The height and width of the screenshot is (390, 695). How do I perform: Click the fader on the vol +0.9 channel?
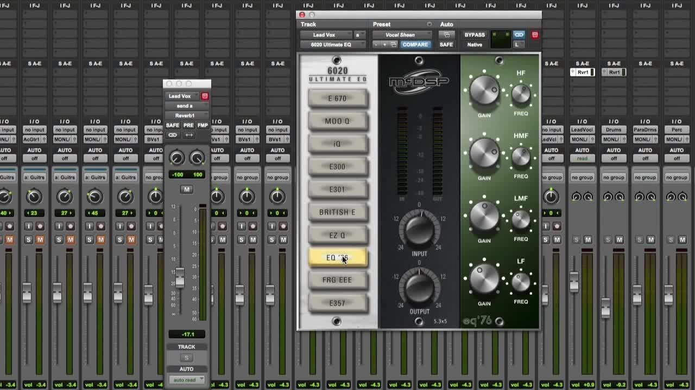[574, 281]
